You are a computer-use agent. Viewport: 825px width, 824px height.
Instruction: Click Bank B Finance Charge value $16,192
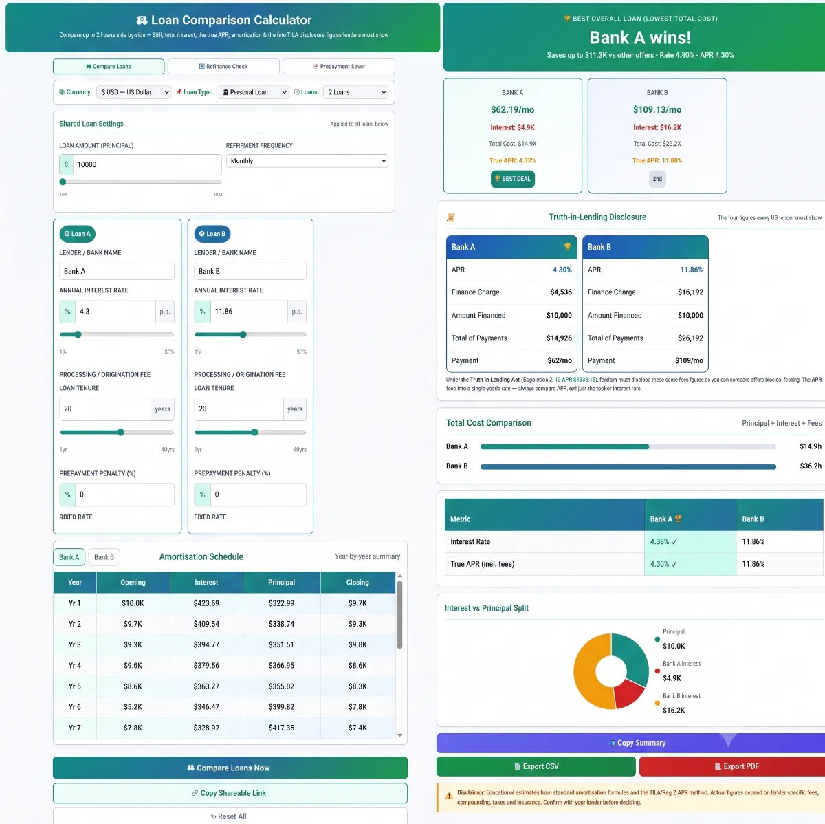(x=690, y=292)
